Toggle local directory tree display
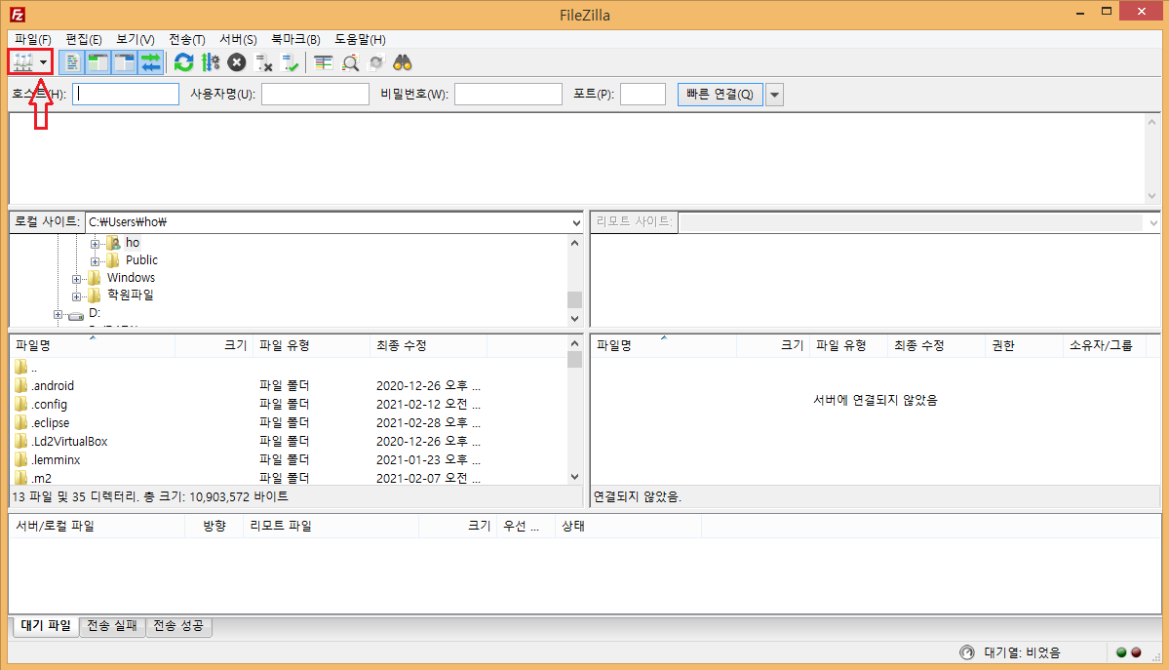The image size is (1169, 670). tap(97, 62)
